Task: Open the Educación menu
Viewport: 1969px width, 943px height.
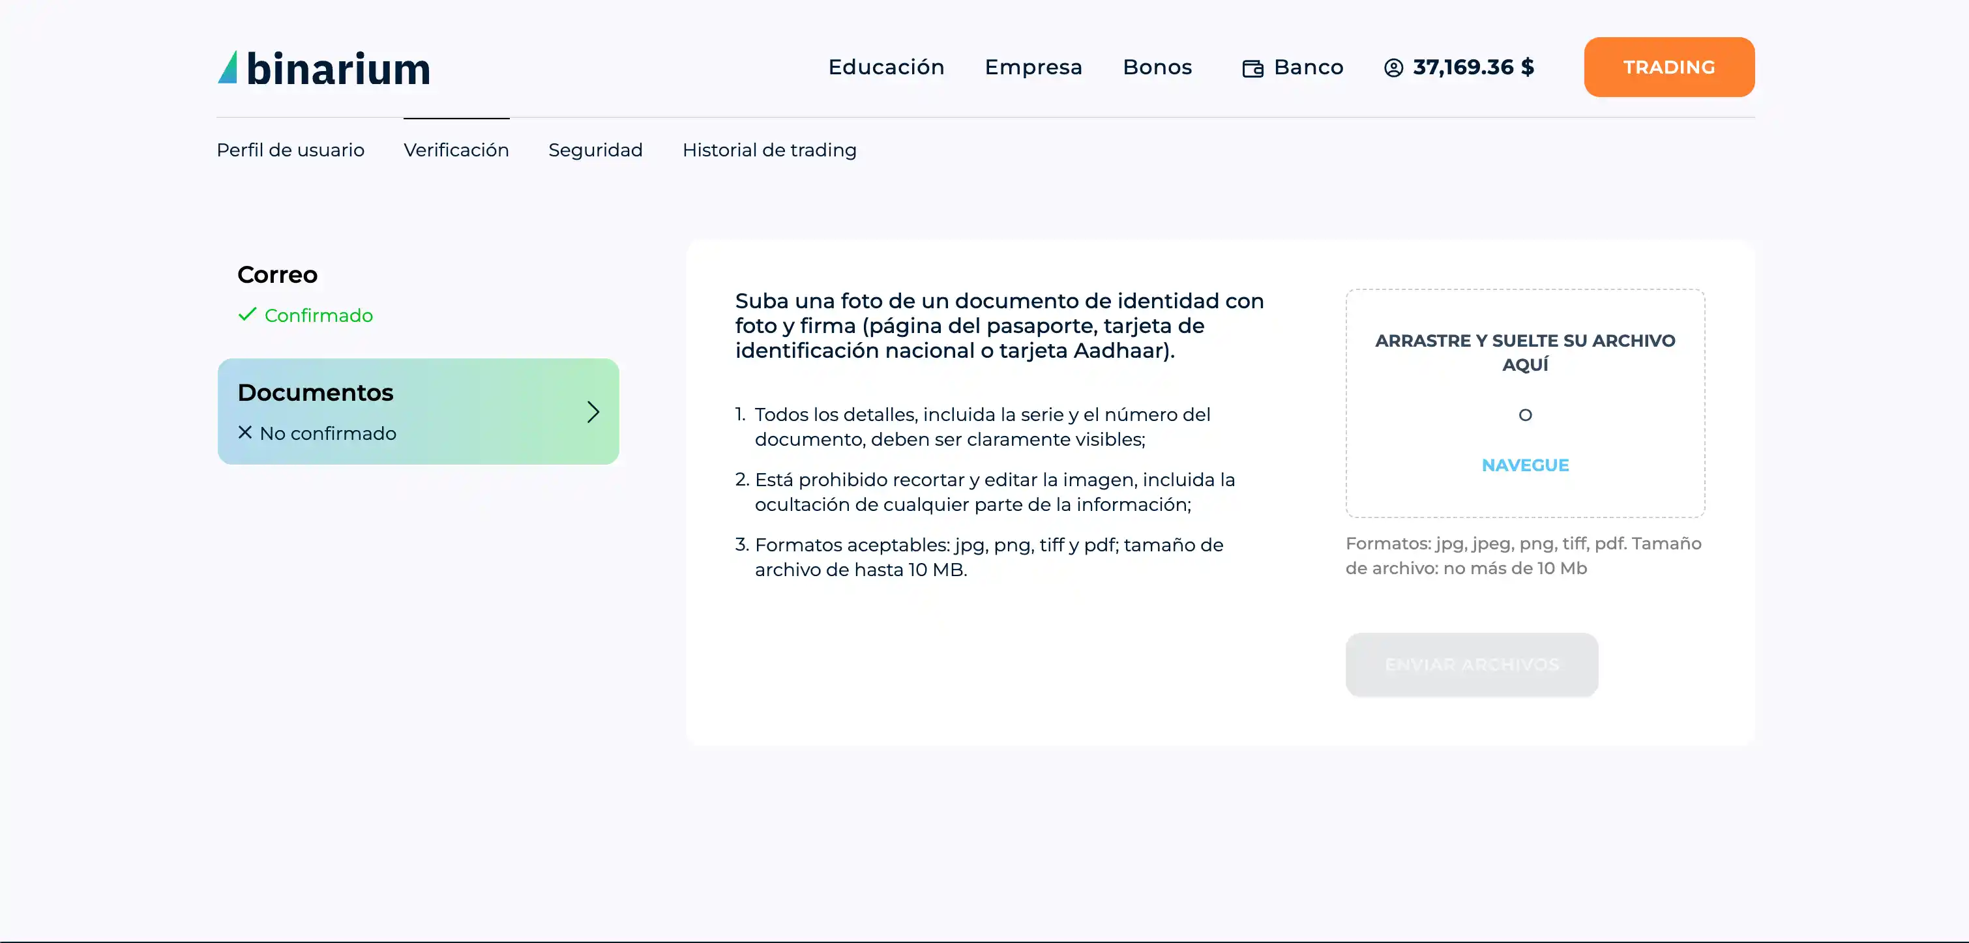Action: point(886,67)
